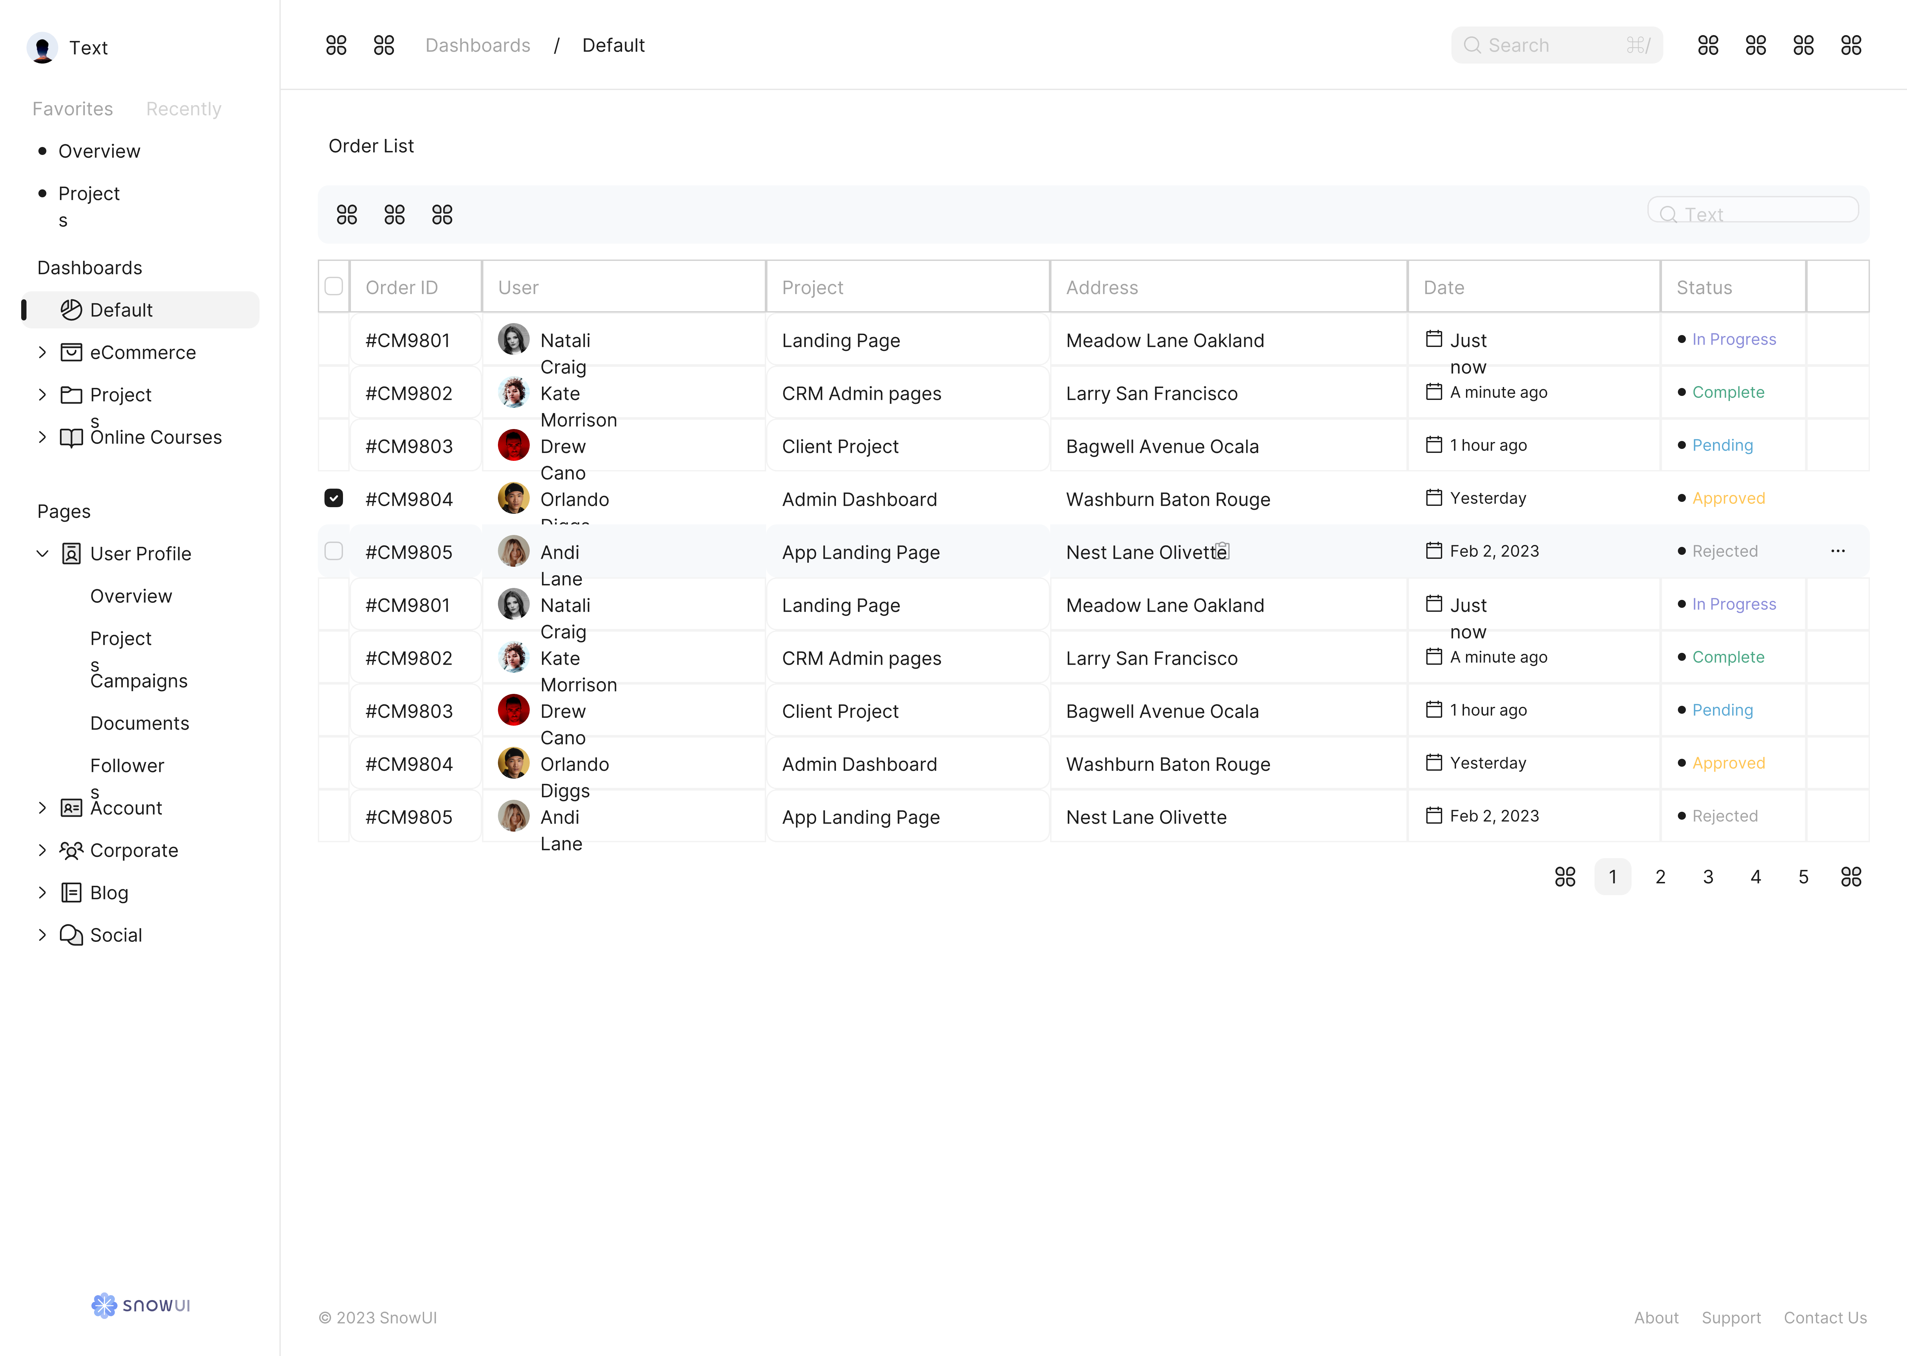Viewport: 1907px width, 1356px height.
Task: Click the Status column header
Action: [1733, 286]
